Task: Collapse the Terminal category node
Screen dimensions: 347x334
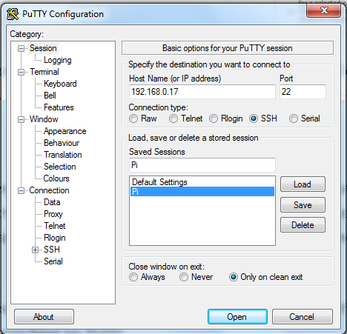Action: (22, 73)
